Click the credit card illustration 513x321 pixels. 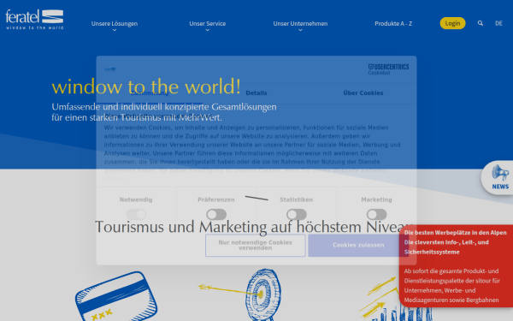(x=116, y=296)
